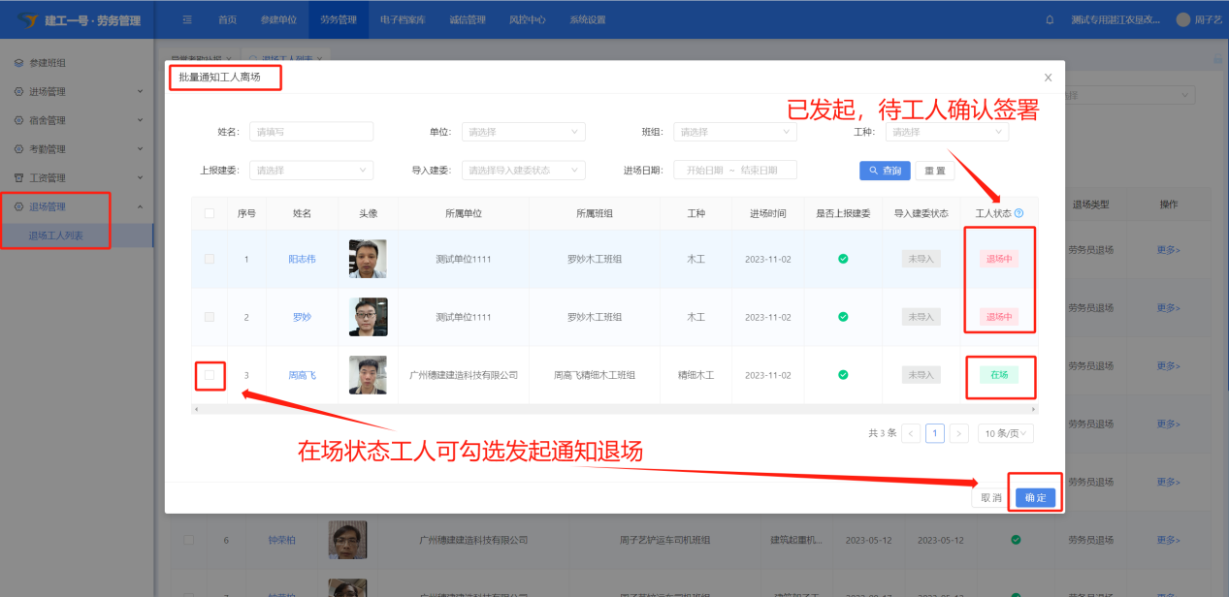
Task: Open the 单位 dropdown
Action: (x=523, y=132)
